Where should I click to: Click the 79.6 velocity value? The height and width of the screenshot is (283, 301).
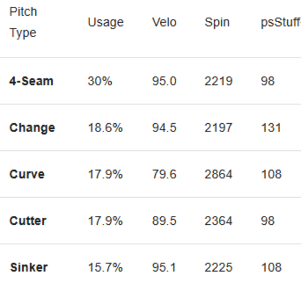point(164,174)
